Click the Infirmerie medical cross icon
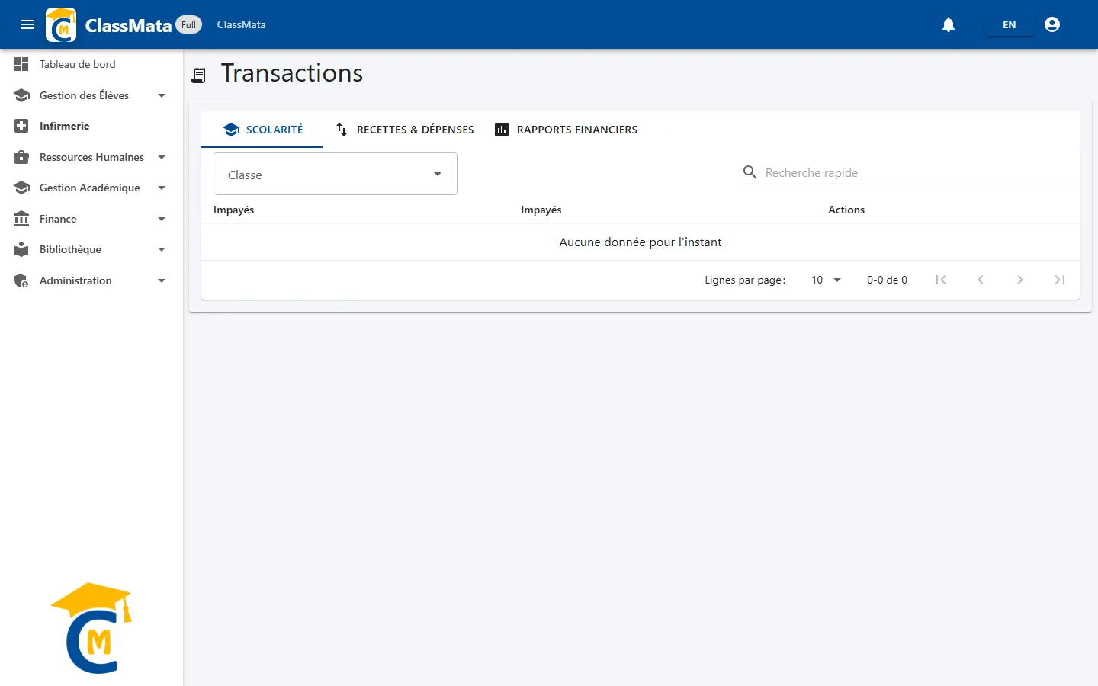 tap(21, 126)
